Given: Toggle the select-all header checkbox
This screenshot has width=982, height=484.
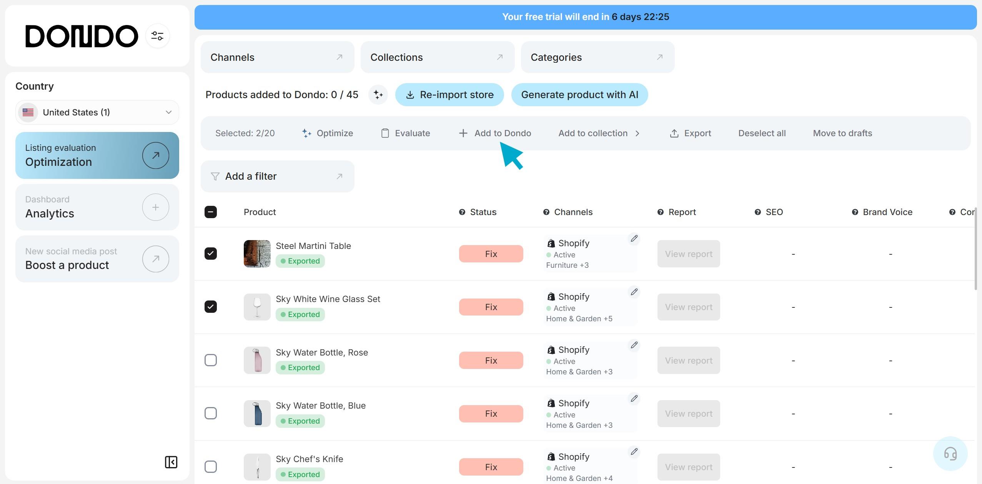Looking at the screenshot, I should 211,212.
